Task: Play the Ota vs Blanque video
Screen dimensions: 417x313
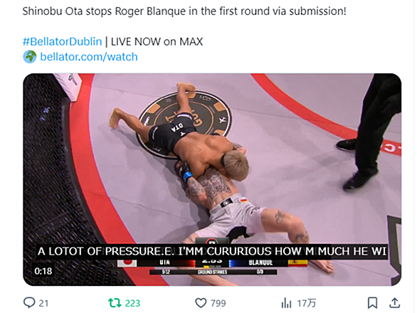Action: pyautogui.click(x=212, y=179)
